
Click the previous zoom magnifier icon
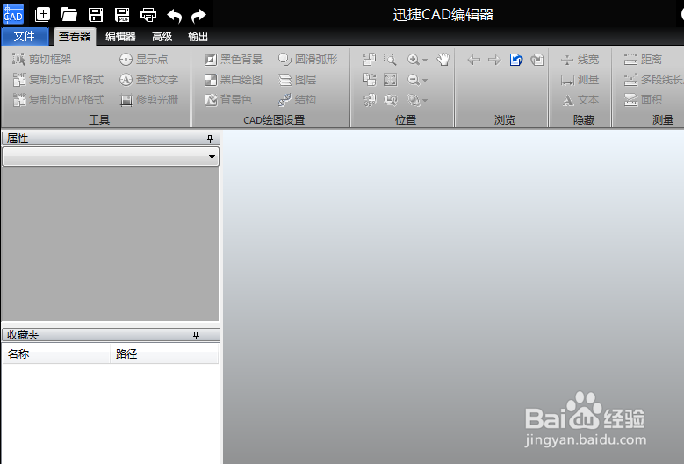coord(390,100)
